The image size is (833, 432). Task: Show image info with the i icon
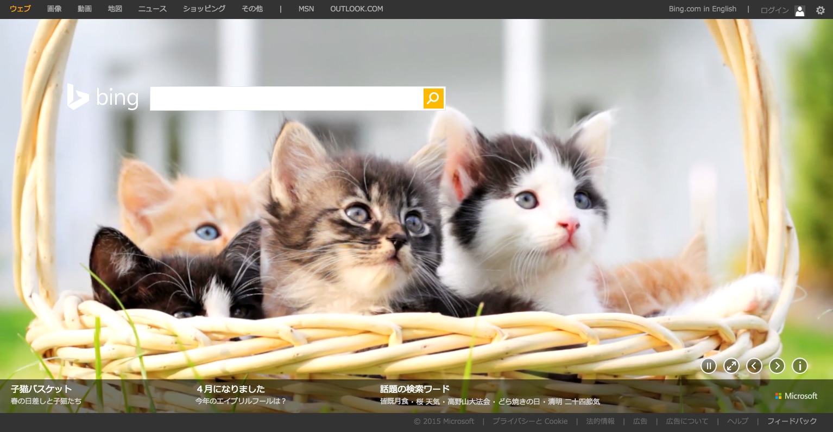[800, 366]
